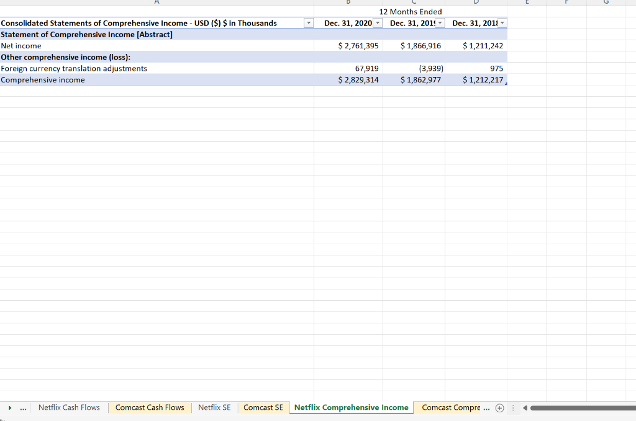This screenshot has width=636, height=421.
Task: Show hidden previous sheets via ellipsis
Action: click(x=23, y=408)
